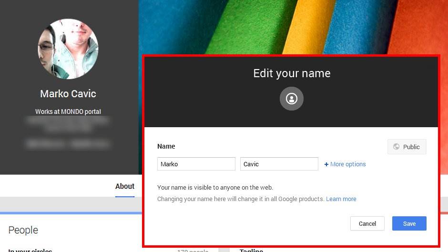Click the profile avatar icon in dialog header
448x252 pixels.
click(x=292, y=99)
